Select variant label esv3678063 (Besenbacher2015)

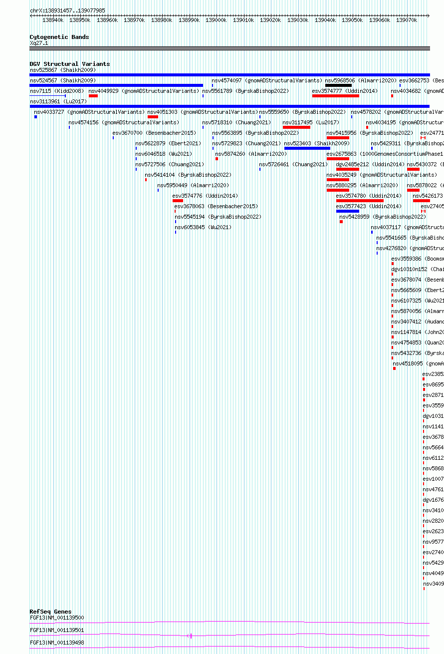(217, 206)
